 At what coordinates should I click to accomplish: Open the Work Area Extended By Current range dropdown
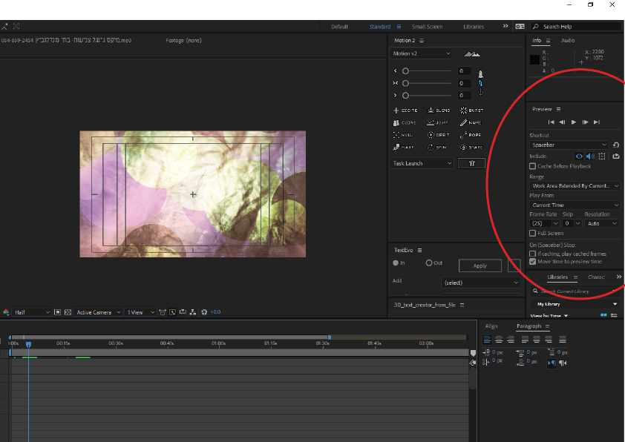[x=575, y=186]
